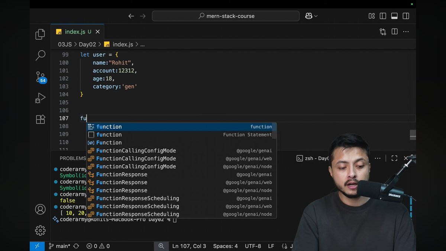The height and width of the screenshot is (251, 446).
Task: Toggle the bottom panel visibility
Action: pyautogui.click(x=394, y=16)
